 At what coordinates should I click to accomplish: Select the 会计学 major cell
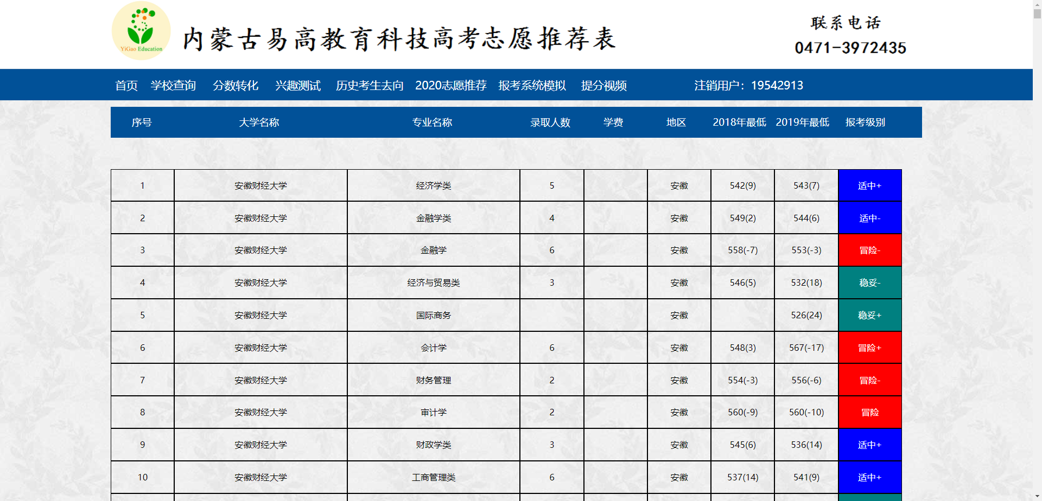[434, 348]
